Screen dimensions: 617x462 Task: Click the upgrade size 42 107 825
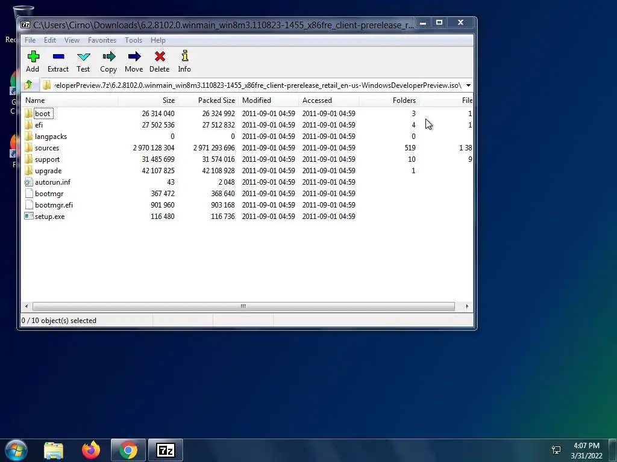tap(158, 170)
